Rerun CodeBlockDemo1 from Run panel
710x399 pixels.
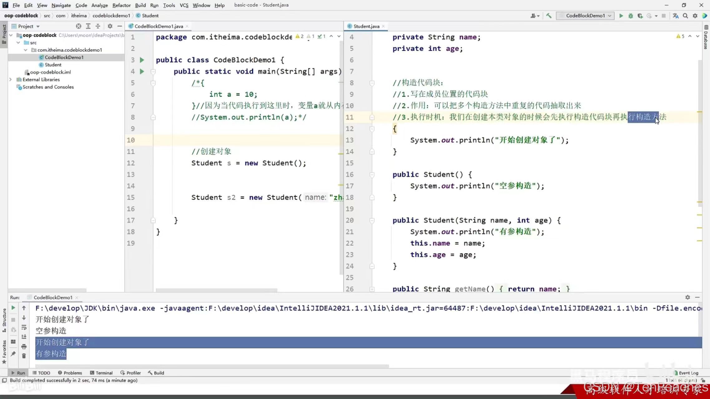pyautogui.click(x=13, y=308)
